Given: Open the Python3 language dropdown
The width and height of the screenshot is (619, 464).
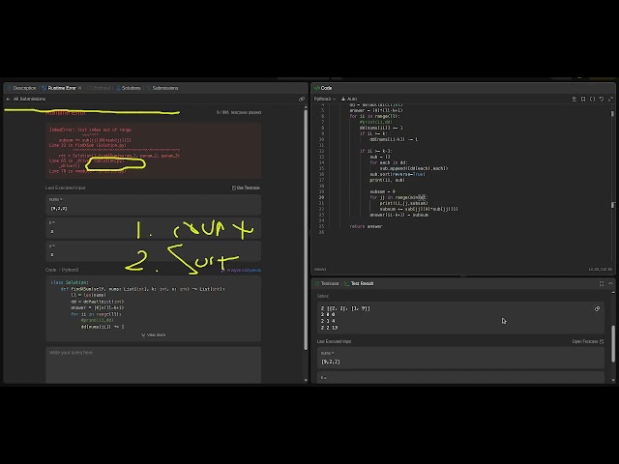Looking at the screenshot, I should coord(325,99).
